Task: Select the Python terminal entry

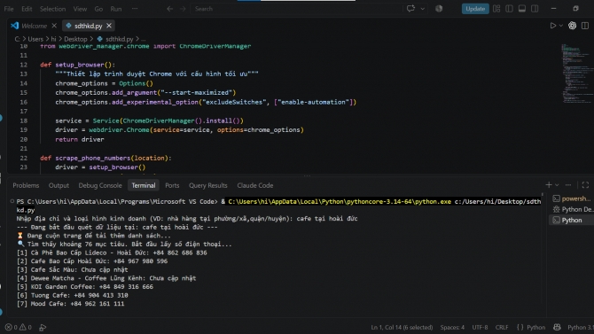Action: pos(572,220)
